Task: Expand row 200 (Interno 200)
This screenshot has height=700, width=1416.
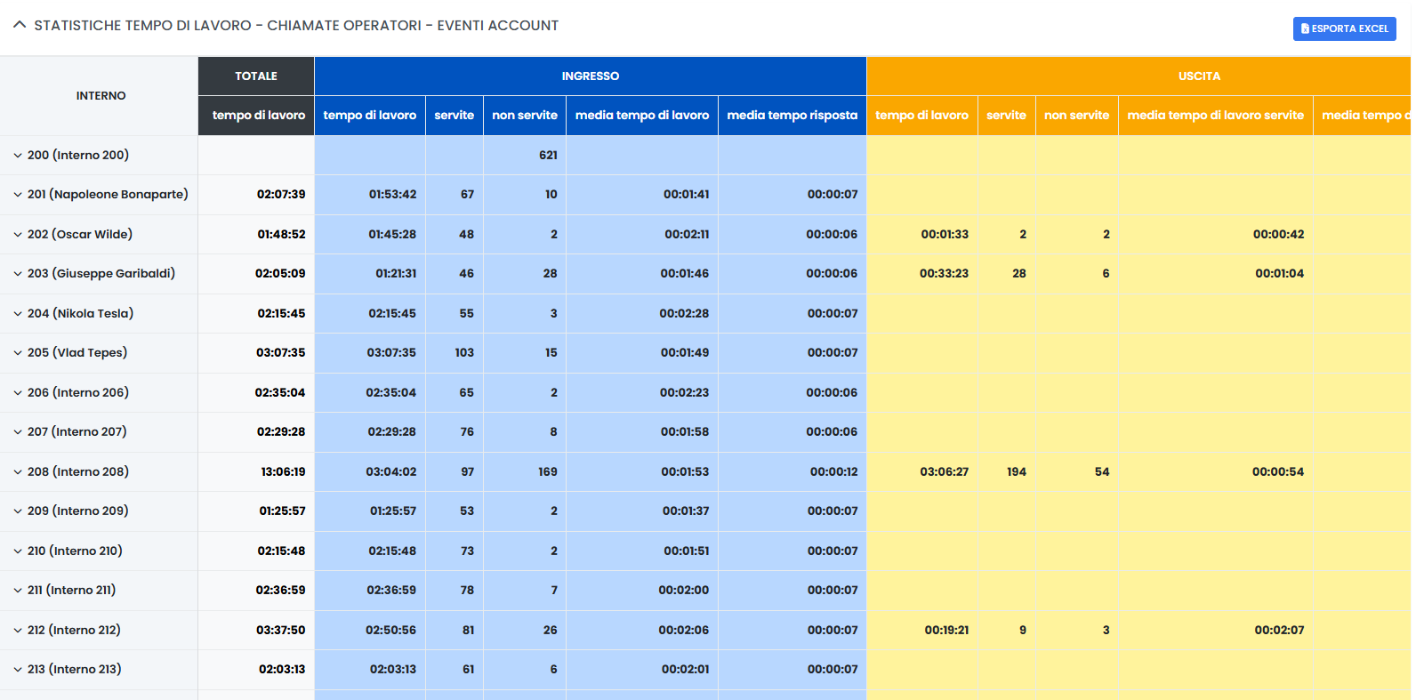Action: coord(18,156)
